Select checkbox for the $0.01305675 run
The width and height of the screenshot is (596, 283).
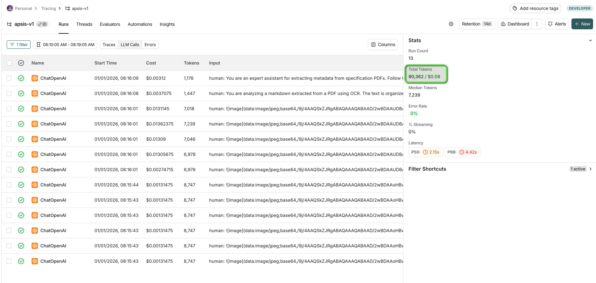click(x=9, y=154)
